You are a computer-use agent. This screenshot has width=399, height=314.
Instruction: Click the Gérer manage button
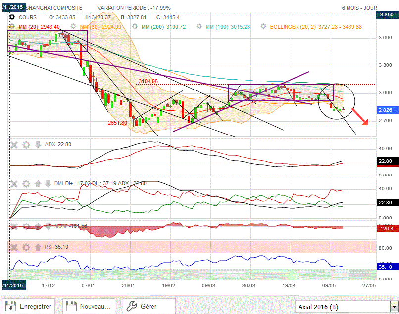coord(149,306)
